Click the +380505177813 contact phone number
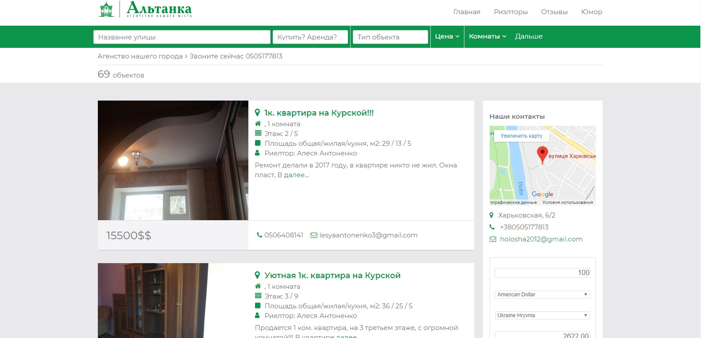Image resolution: width=707 pixels, height=338 pixels. click(524, 227)
